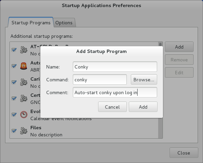Click inside the Comment text field
This screenshot has height=163, width=203.
[115, 92]
